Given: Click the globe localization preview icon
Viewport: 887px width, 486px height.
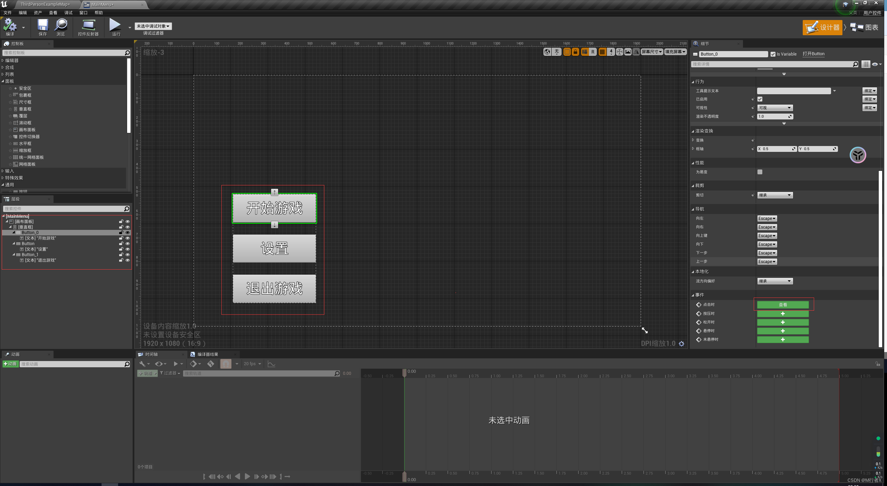Looking at the screenshot, I should (547, 52).
